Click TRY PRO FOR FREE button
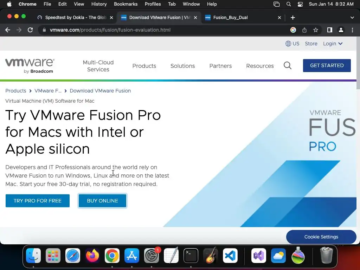Viewport: 360px width, 270px height. pos(37,201)
